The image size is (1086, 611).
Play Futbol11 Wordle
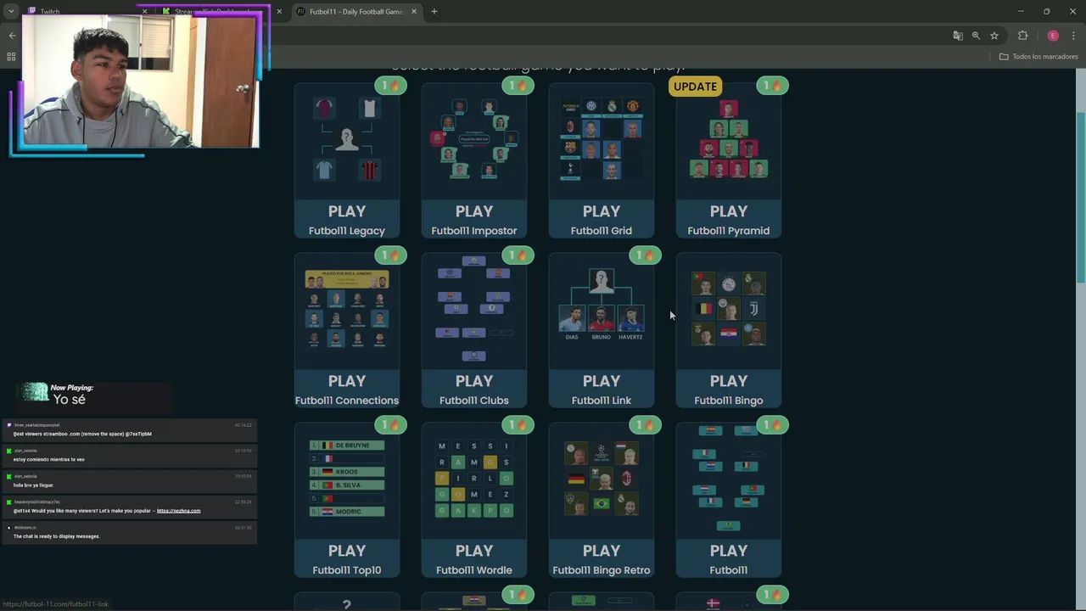tap(474, 558)
